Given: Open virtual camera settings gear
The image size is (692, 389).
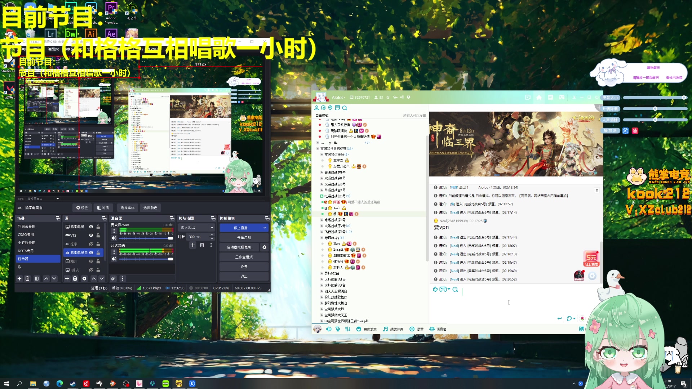Looking at the screenshot, I should [264, 247].
